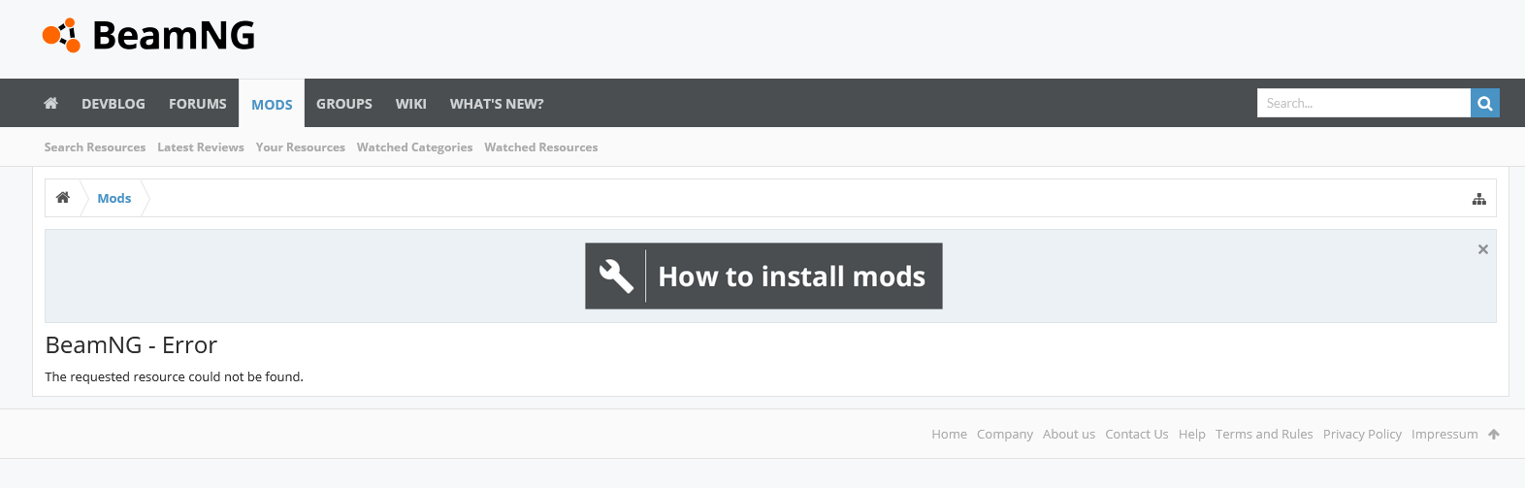
Task: Open the sitemap tree icon in breadcrumb
Action: point(1479,199)
